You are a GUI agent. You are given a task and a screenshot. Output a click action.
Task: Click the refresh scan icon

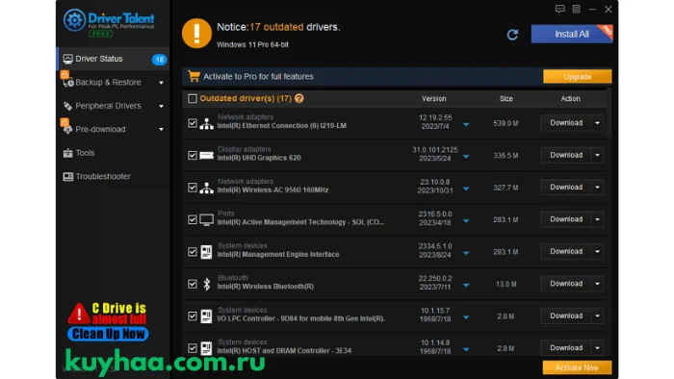point(512,35)
